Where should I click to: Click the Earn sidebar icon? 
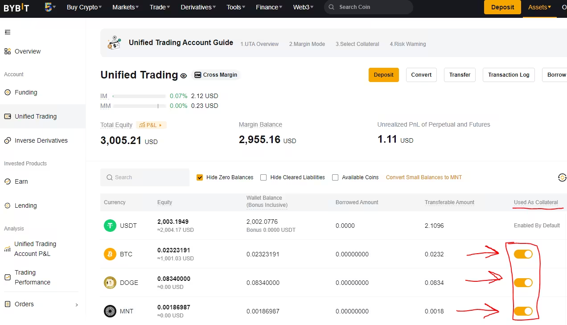8,181
